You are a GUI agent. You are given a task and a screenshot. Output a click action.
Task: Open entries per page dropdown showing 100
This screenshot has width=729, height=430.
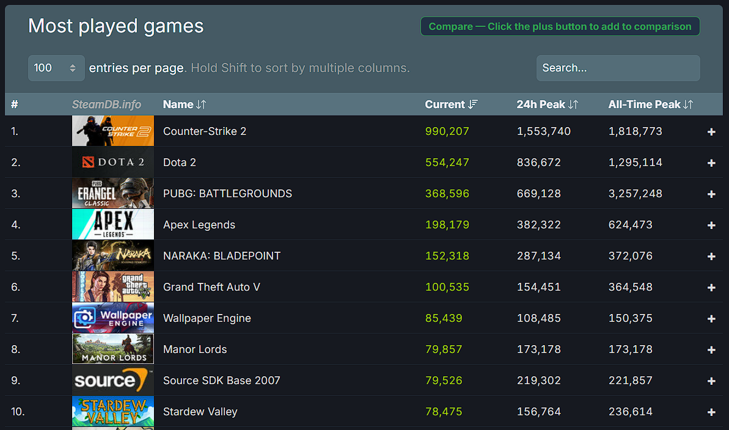tap(56, 68)
